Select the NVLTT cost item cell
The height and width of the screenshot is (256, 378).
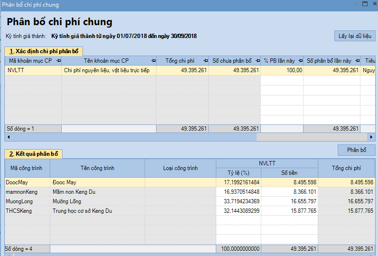33,70
